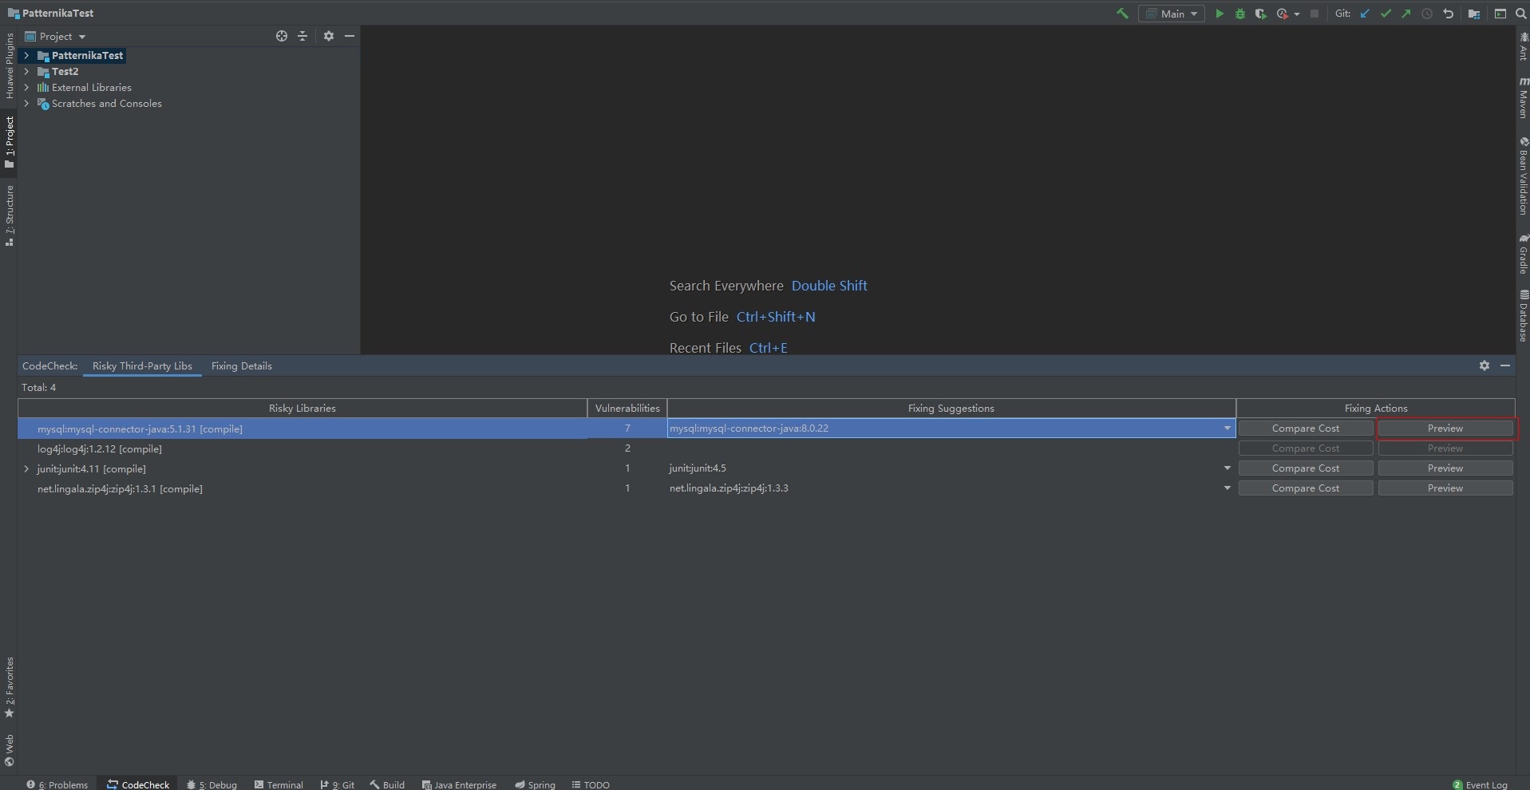
Task: Open the Project view type dropdown
Action: pyautogui.click(x=55, y=36)
